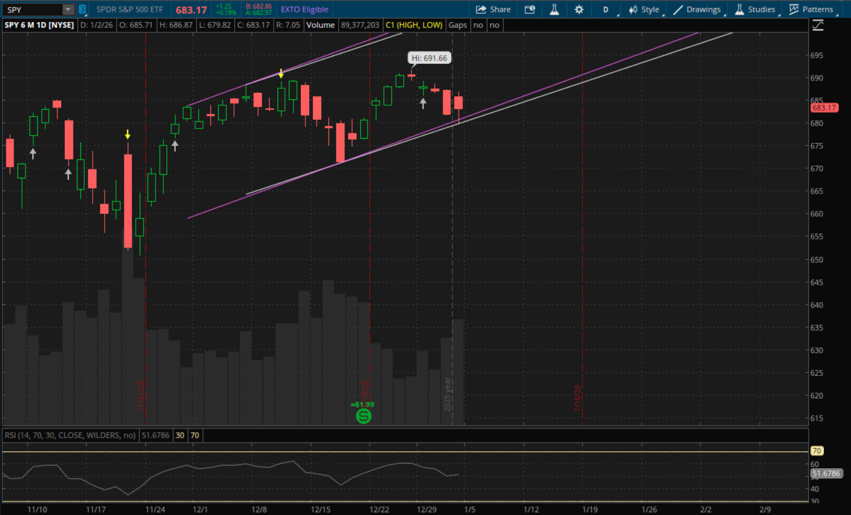This screenshot has height=515, width=851.
Task: Open the Studies menu
Action: 755,10
